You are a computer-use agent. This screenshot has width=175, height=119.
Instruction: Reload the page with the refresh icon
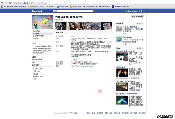(x=10, y=3)
